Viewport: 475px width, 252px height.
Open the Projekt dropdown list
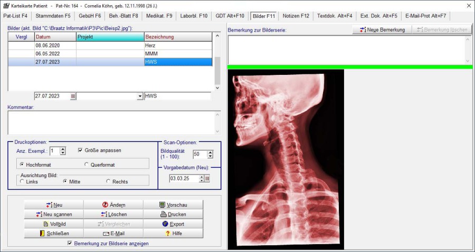pos(140,96)
